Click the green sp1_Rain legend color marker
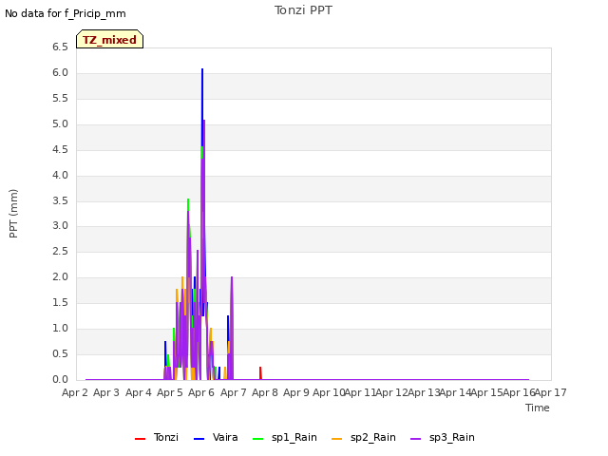 (x=257, y=439)
